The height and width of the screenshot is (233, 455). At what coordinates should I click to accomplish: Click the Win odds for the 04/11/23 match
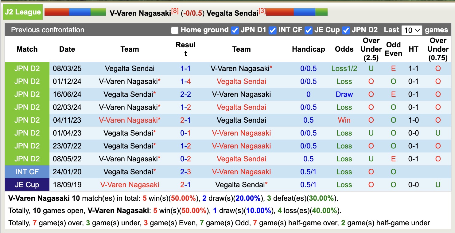(x=344, y=120)
